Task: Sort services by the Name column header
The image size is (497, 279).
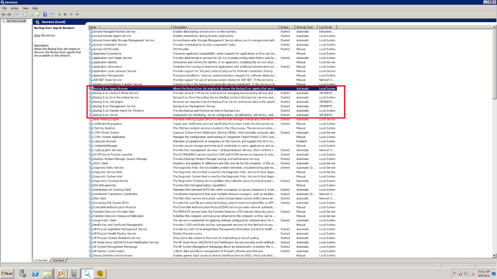Action: pos(130,27)
